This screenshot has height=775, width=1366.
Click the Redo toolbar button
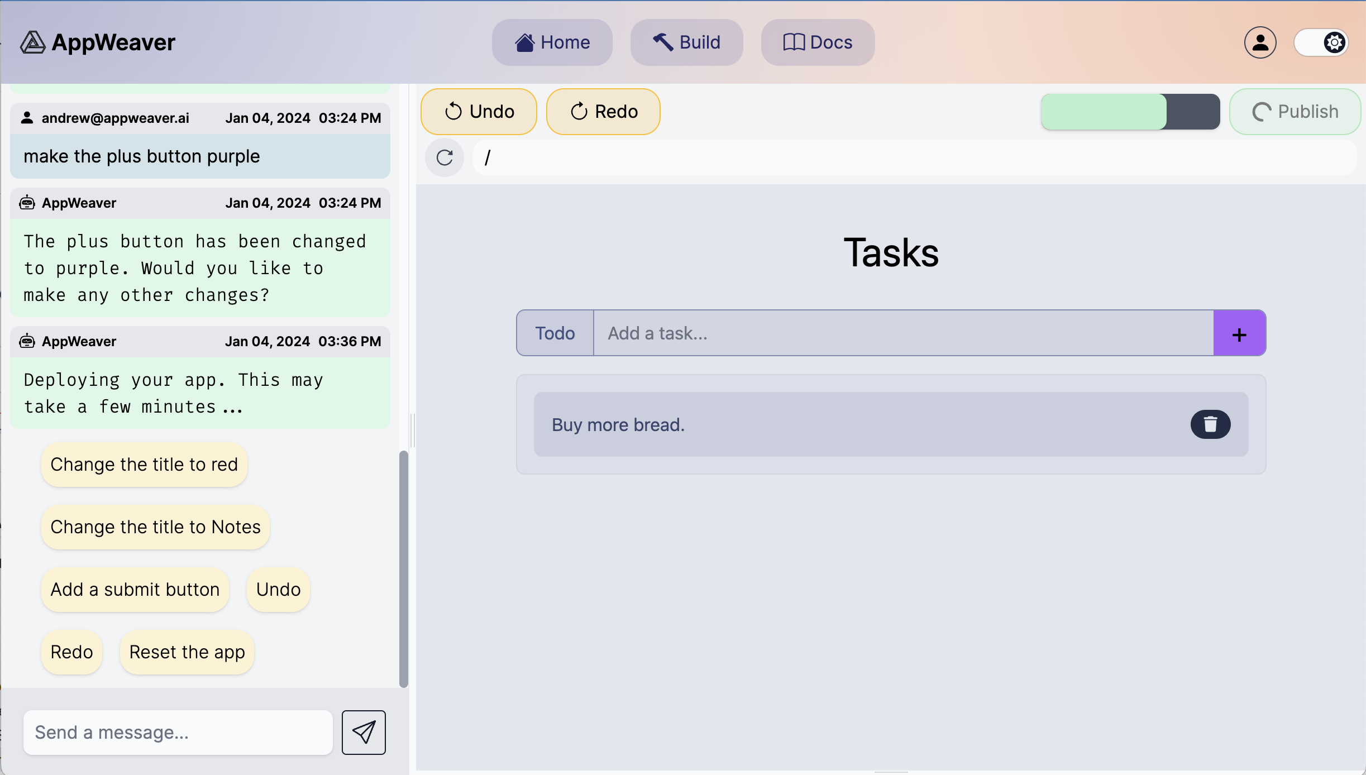coord(603,112)
